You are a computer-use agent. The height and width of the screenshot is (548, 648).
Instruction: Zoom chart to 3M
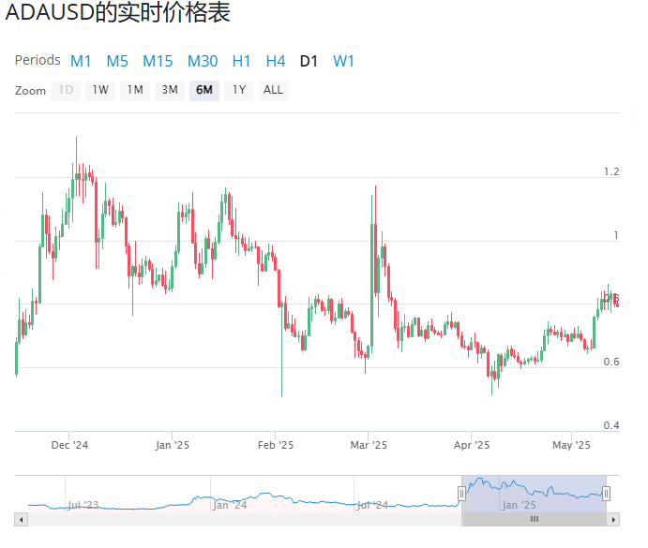coord(170,91)
